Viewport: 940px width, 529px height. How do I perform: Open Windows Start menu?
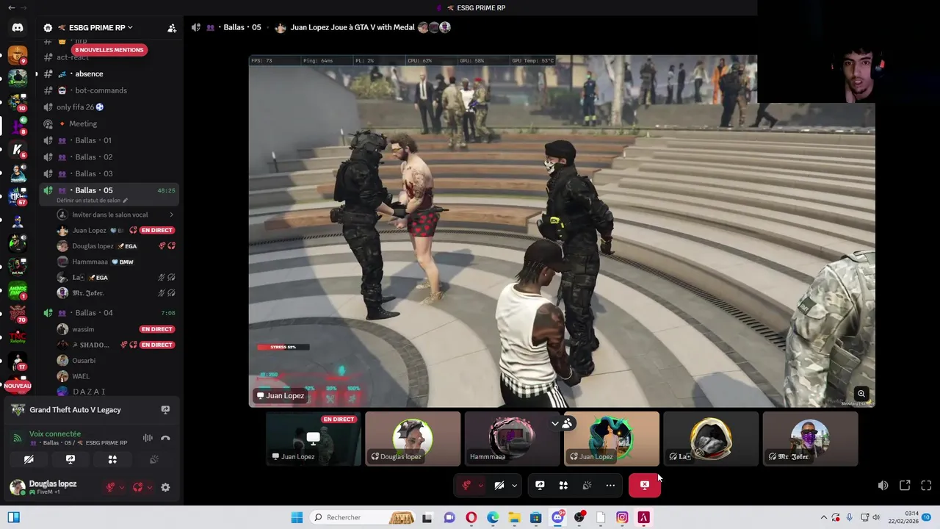click(x=297, y=517)
